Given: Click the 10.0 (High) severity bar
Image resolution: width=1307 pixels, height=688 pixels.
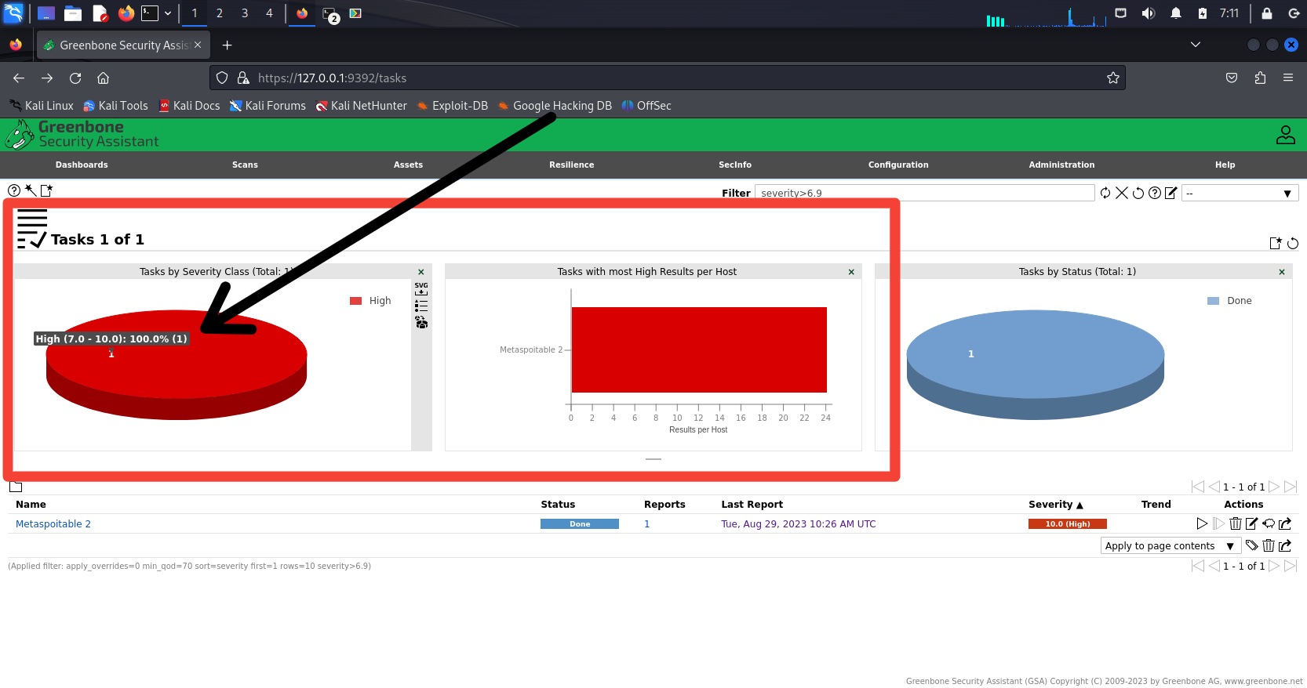Looking at the screenshot, I should click(1068, 524).
